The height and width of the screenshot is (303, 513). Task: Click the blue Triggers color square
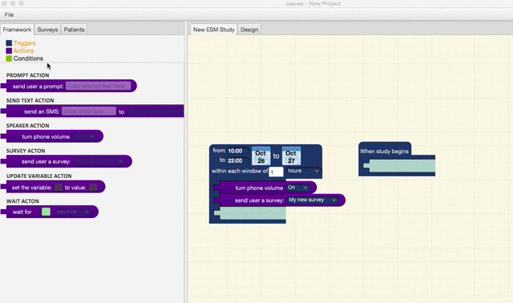tap(9, 43)
